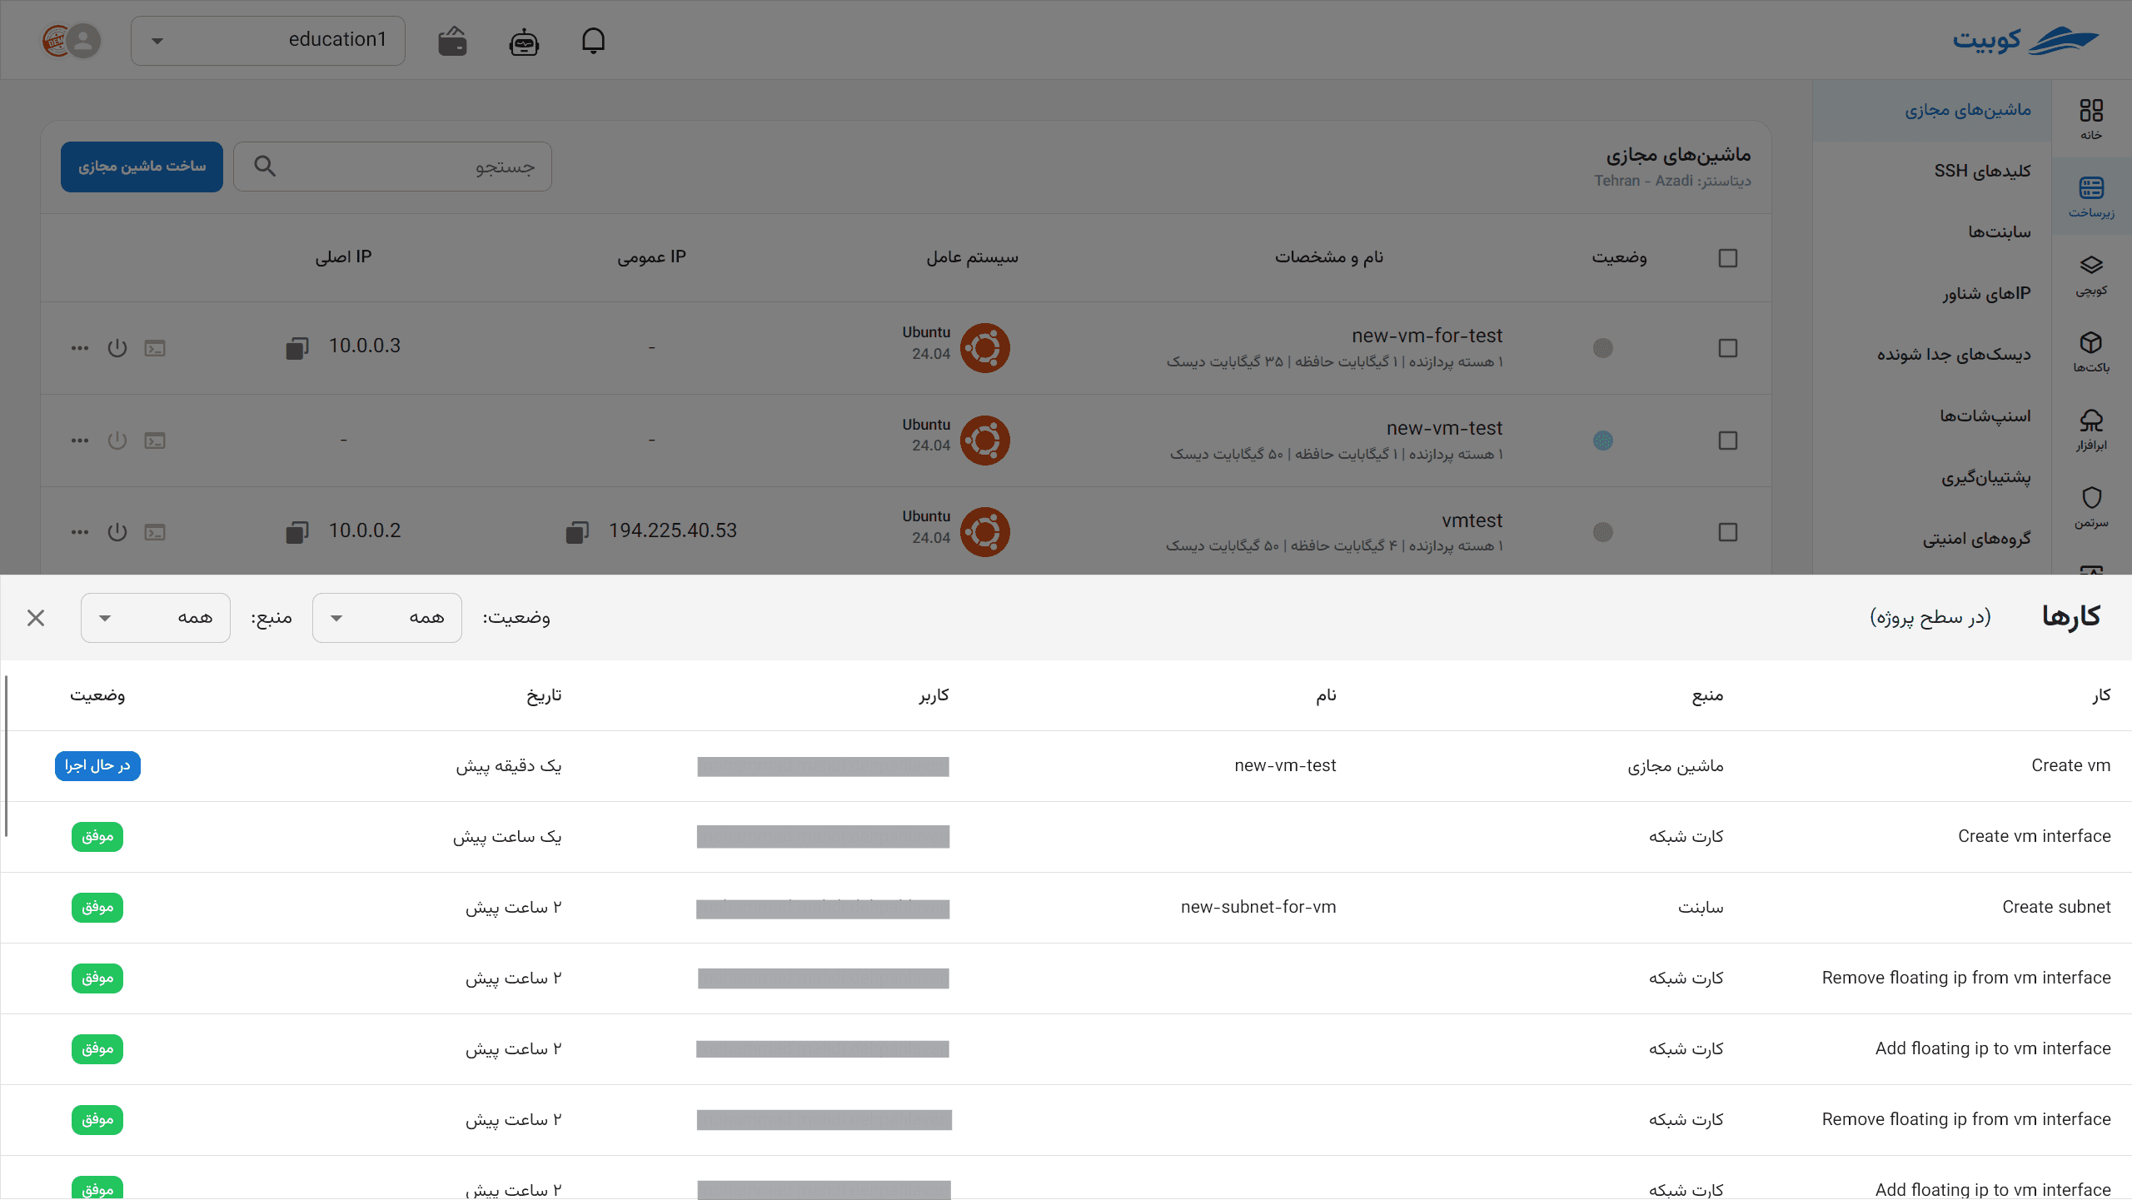This screenshot has width=2132, height=1200.
Task: Open the notifications bell icon
Action: click(x=593, y=40)
